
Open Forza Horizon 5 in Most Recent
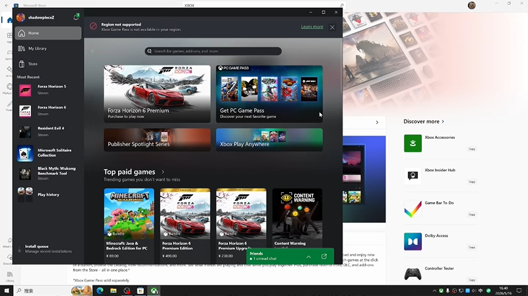[48, 90]
